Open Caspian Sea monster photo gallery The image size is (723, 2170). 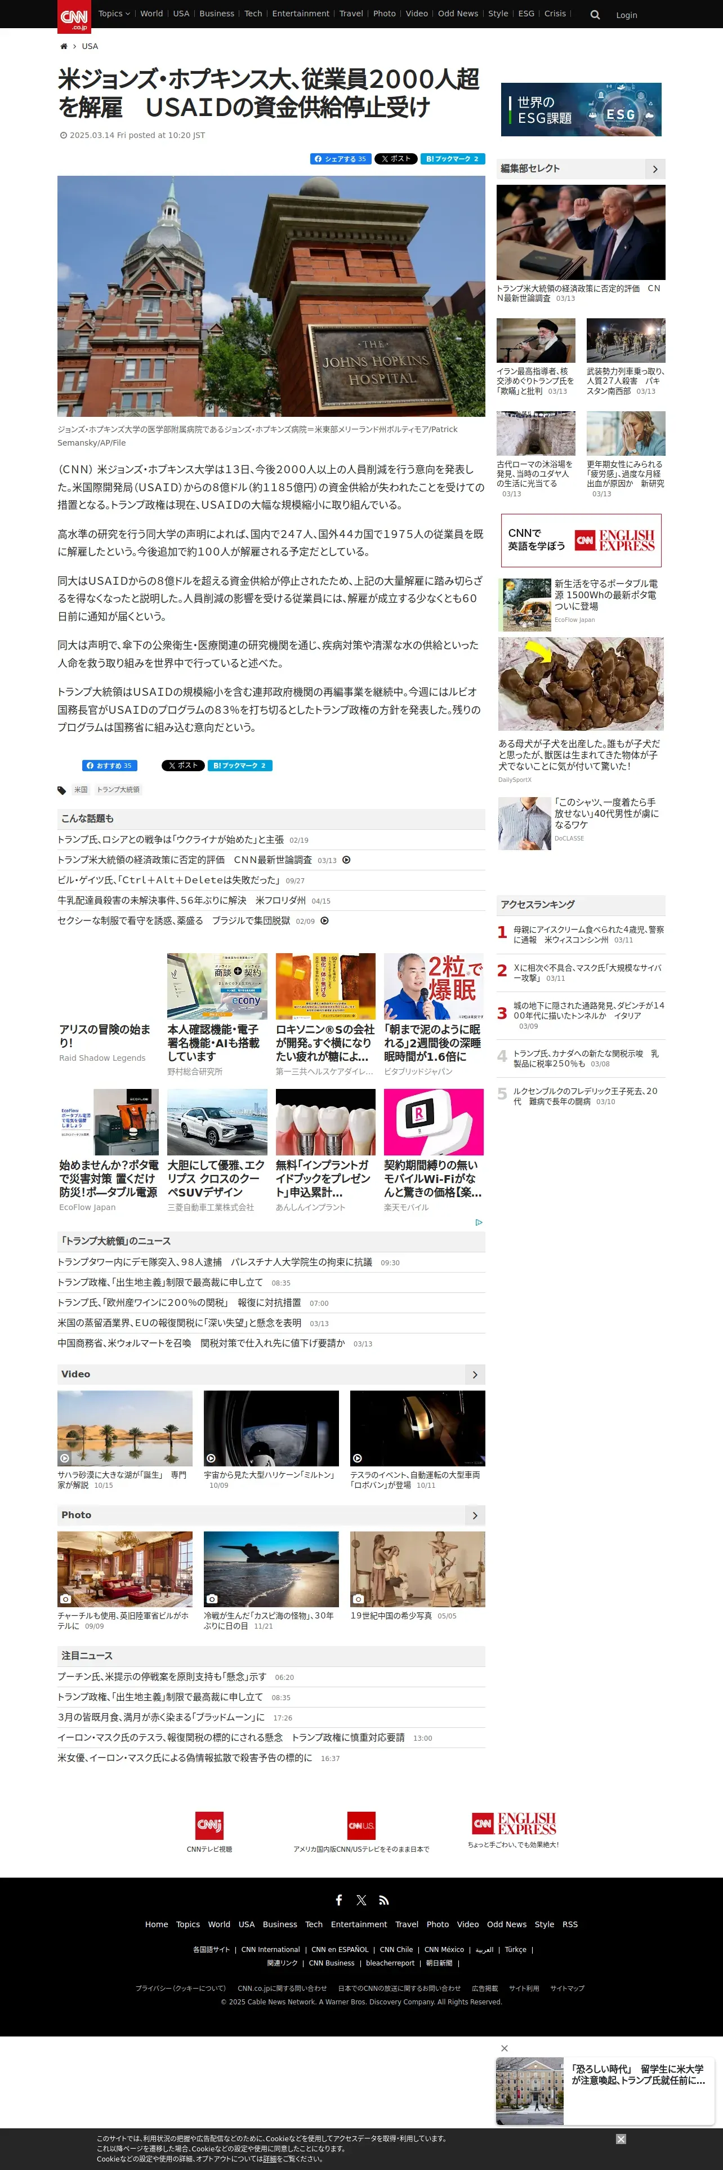click(271, 1568)
